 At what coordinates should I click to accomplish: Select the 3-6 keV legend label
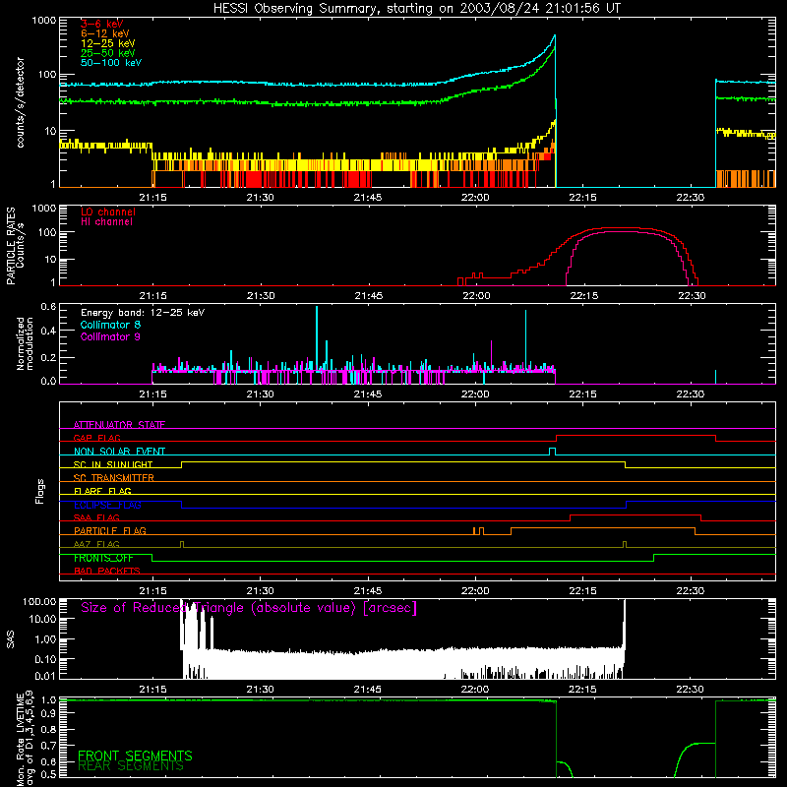[x=102, y=24]
